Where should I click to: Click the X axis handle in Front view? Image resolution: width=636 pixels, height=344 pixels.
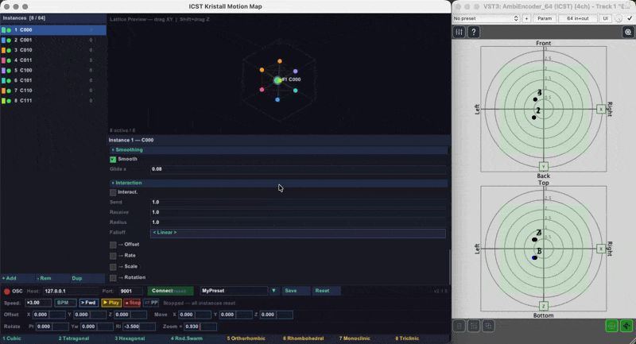(x=601, y=109)
